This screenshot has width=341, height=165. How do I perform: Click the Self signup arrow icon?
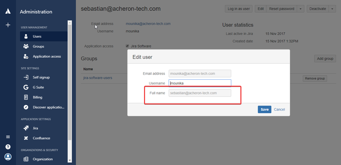(26, 77)
